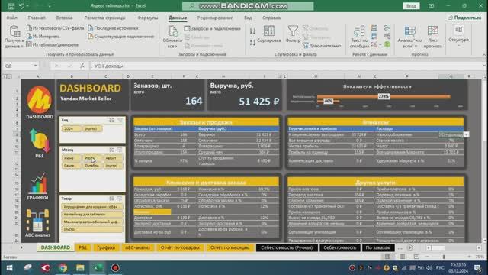Screen dimensions: 488x275
Task: Switch to Вставка ribbon tab
Action: 64,18
